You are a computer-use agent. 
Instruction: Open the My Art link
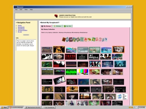[x=20, y=32]
